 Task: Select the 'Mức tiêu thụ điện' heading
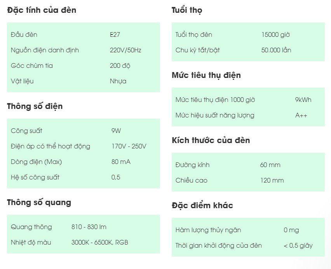(206, 75)
